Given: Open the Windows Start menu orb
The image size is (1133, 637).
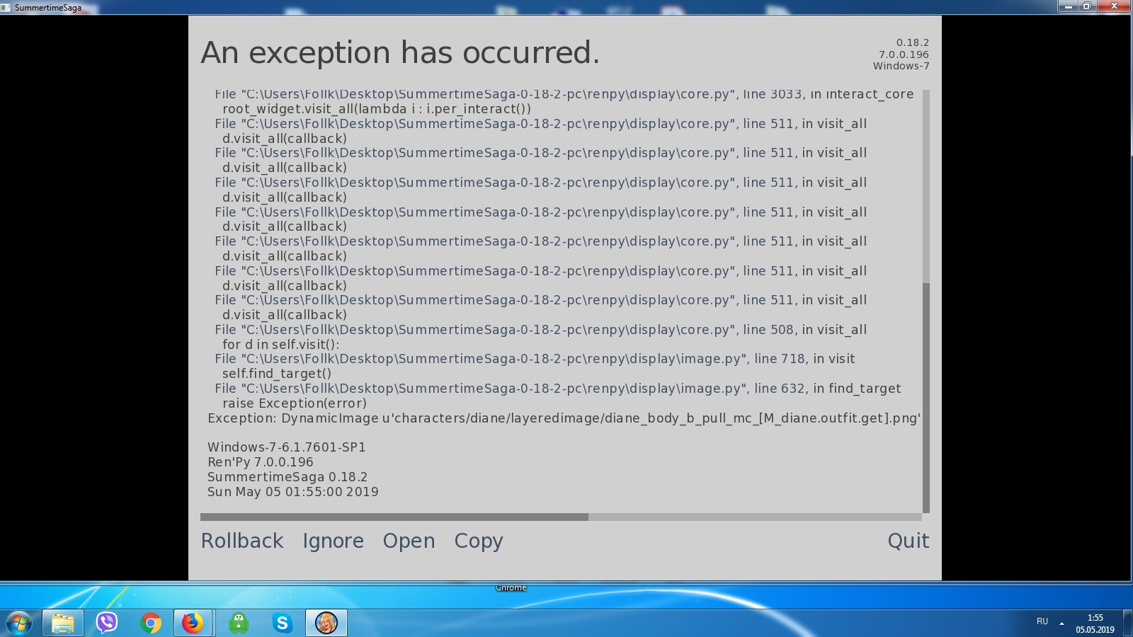Looking at the screenshot, I should [x=19, y=623].
